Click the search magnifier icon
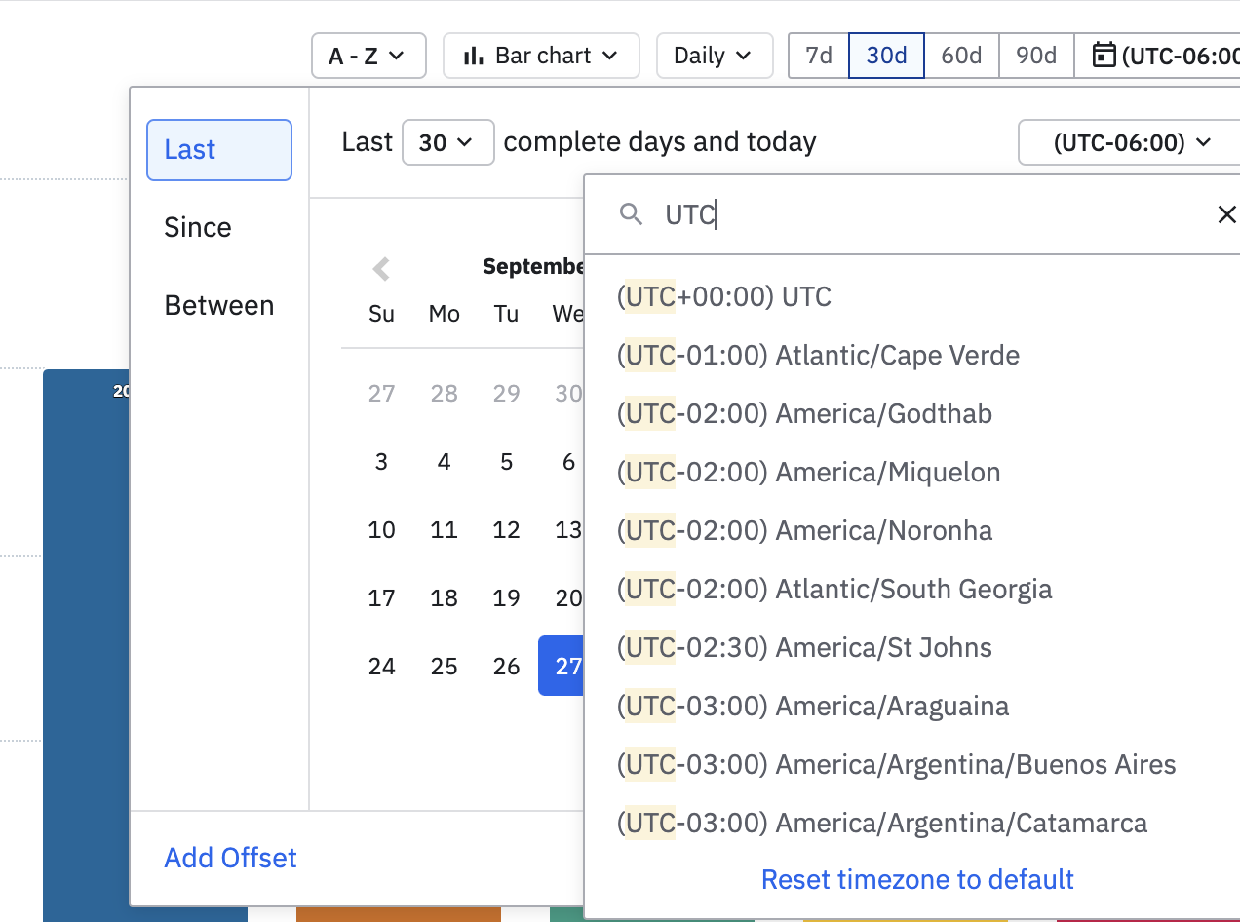Screen dimensions: 1240x922 [x=632, y=214]
